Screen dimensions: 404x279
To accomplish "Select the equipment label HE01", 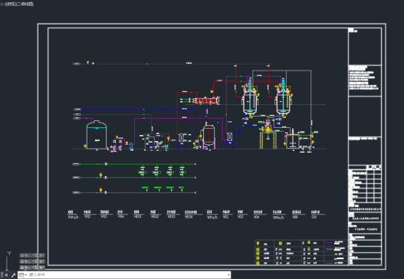I will tap(137, 217).
